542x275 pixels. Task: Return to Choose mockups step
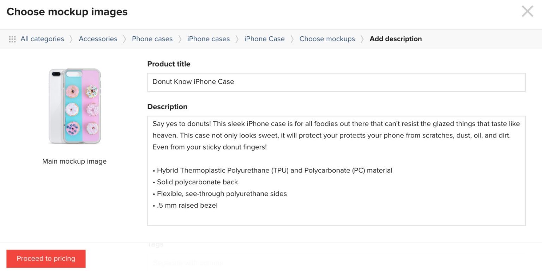(x=327, y=39)
